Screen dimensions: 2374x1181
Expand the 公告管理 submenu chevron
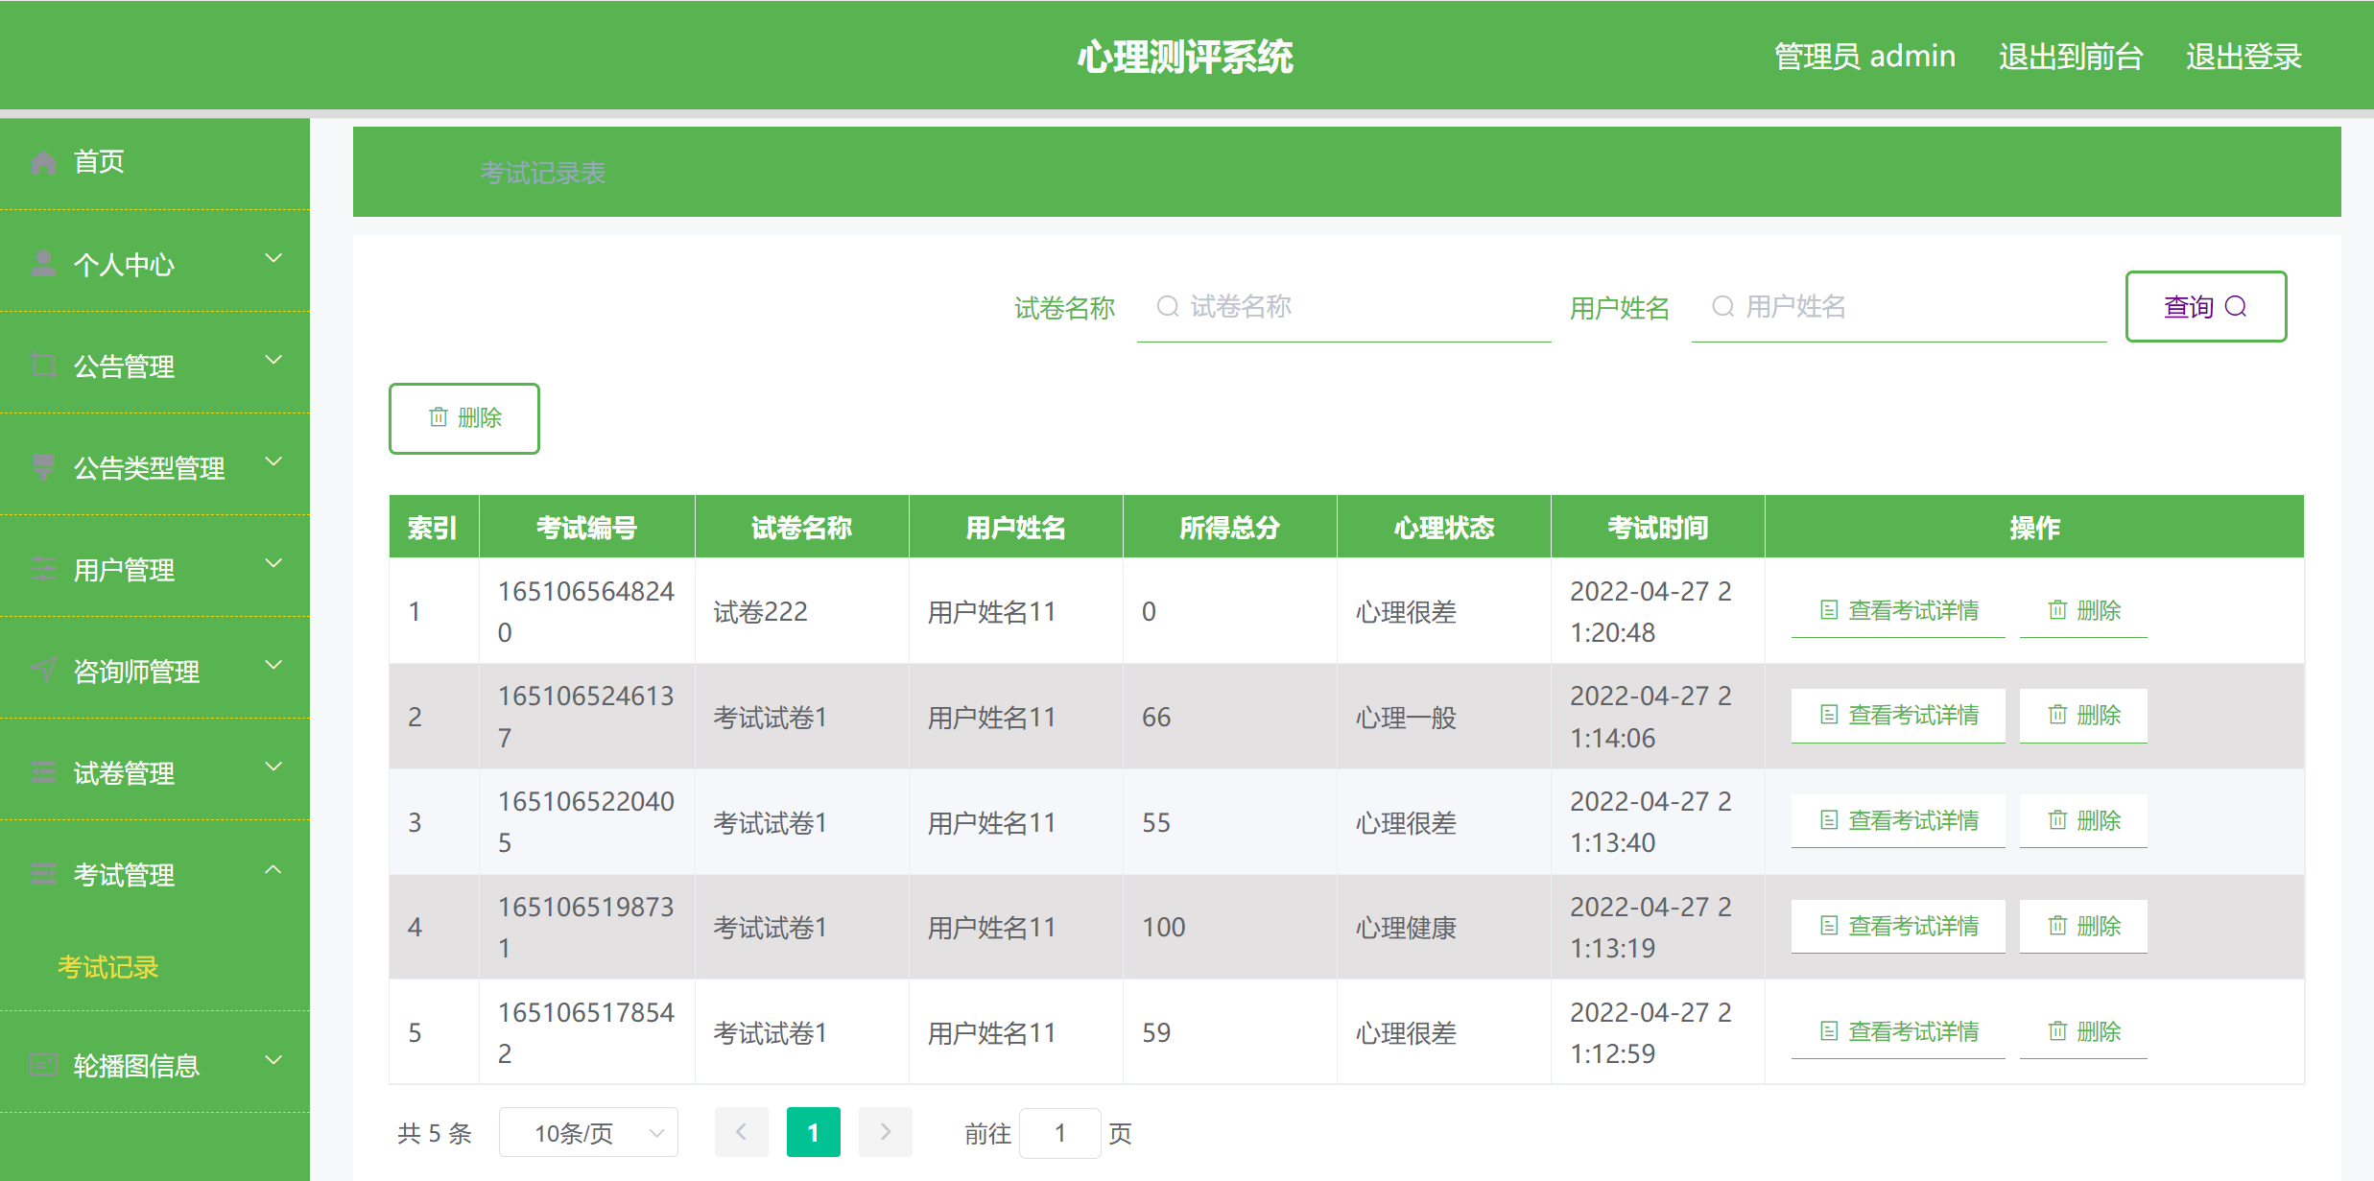click(x=274, y=360)
